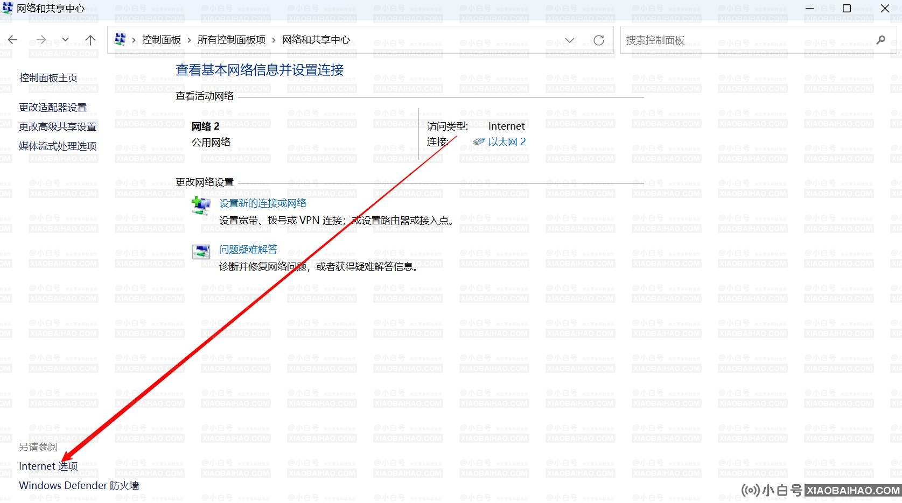The height and width of the screenshot is (503, 902).
Task: Click the search magnifier icon
Action: coord(881,40)
